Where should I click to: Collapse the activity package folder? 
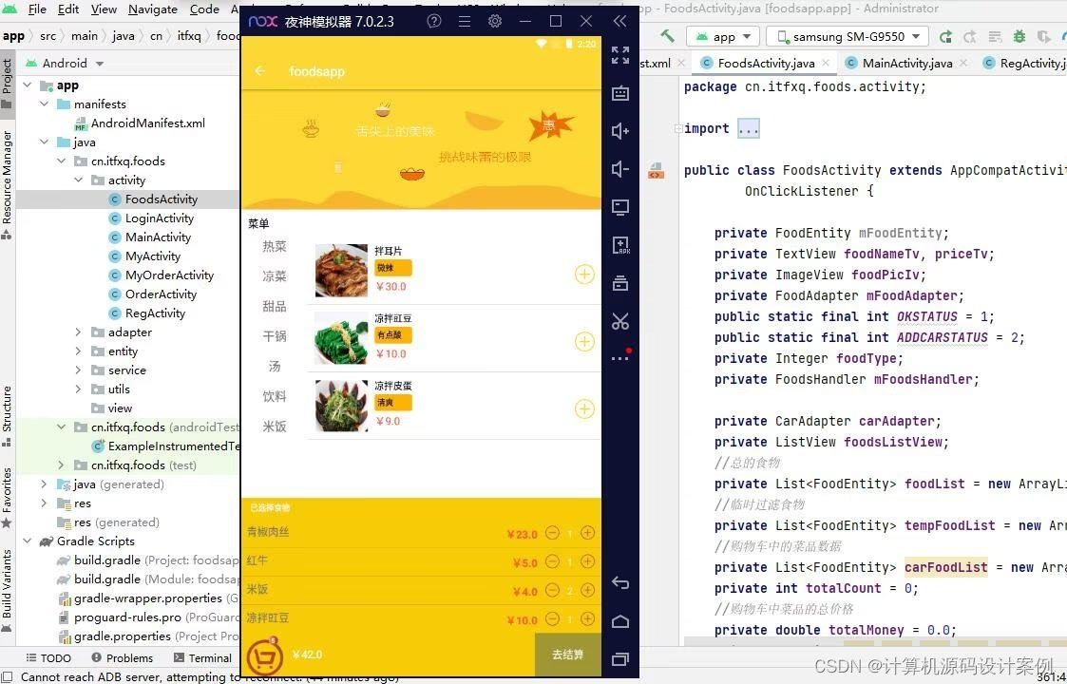(x=78, y=180)
